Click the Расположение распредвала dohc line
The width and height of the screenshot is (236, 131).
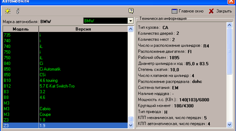170,82
